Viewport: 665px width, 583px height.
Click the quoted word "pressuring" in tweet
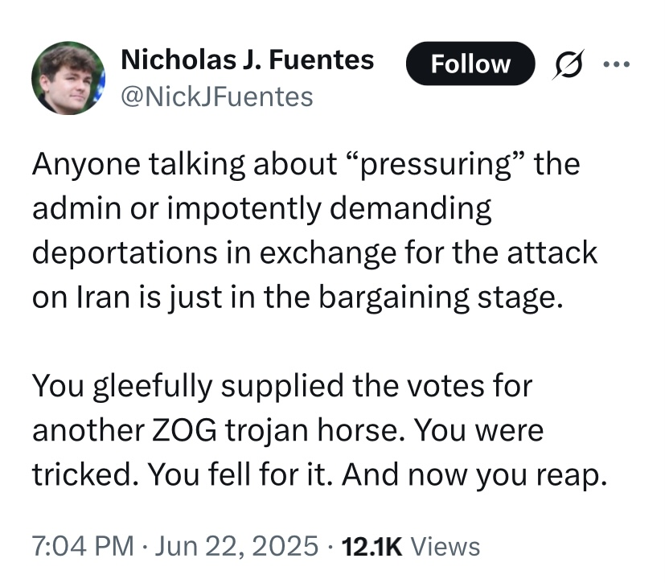437,165
